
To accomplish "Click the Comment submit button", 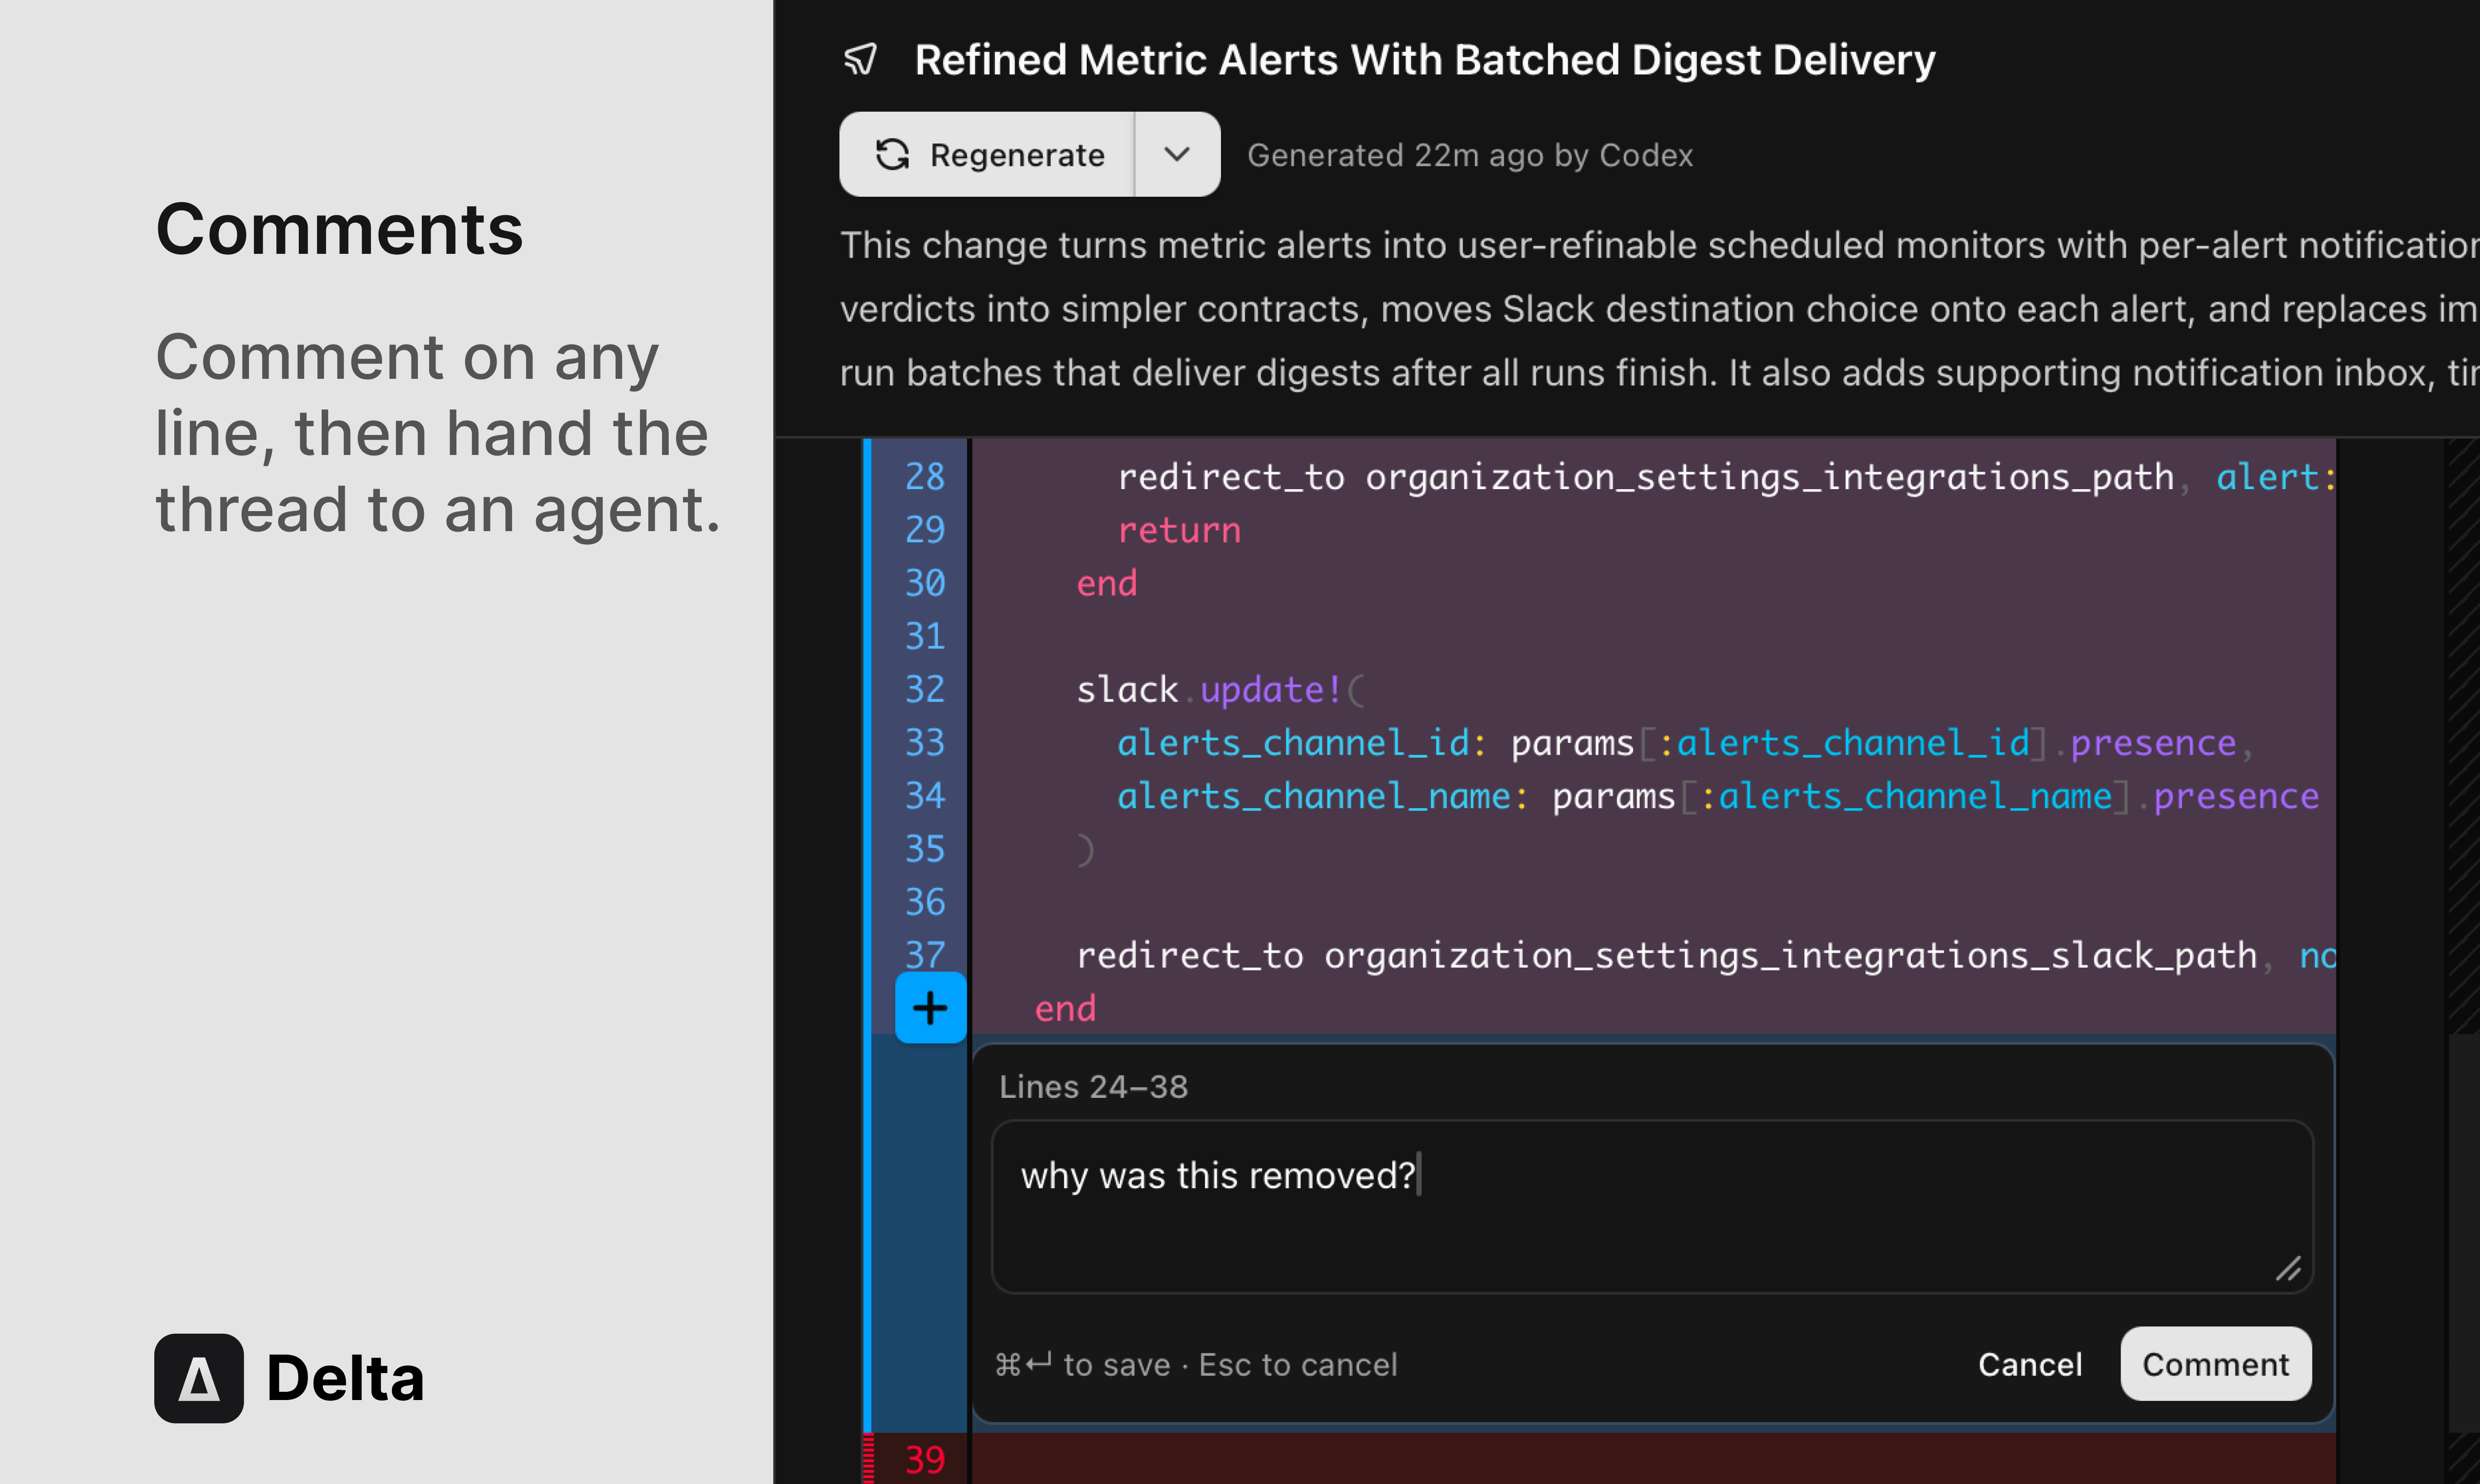I will click(2215, 1364).
